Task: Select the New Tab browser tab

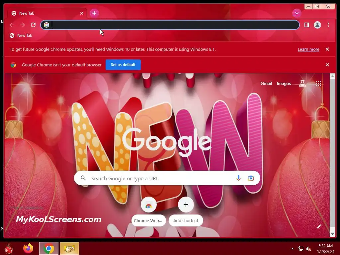Action: click(47, 13)
